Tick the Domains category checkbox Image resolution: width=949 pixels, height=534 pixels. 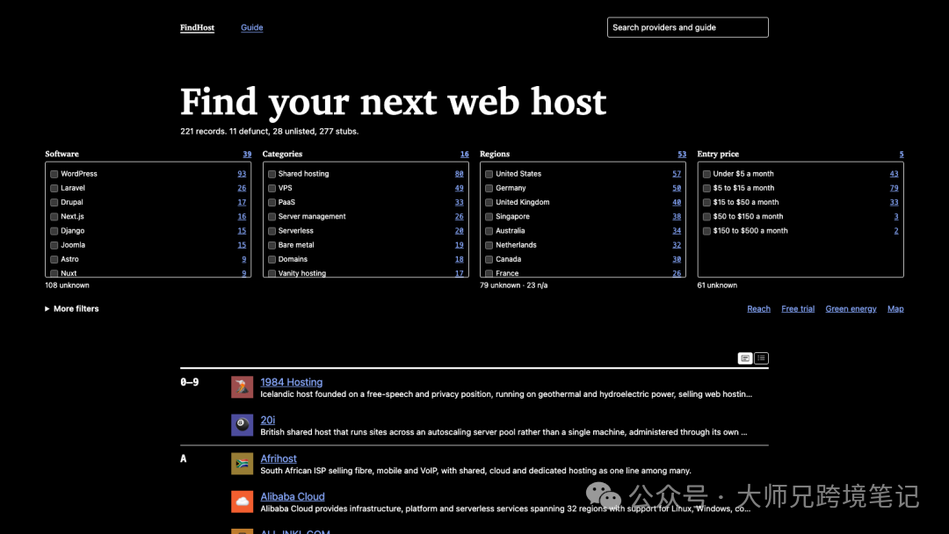(272, 259)
